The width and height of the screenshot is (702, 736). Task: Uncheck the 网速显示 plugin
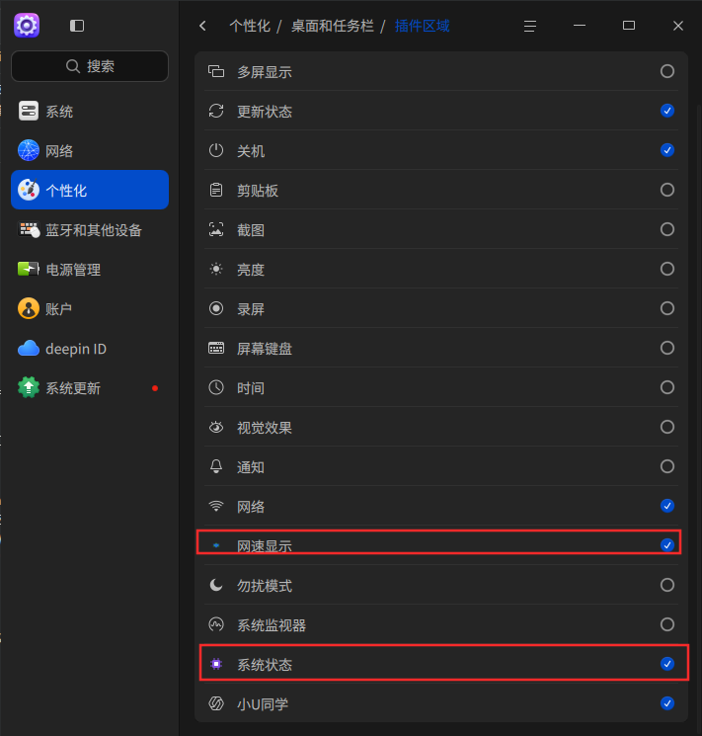click(667, 545)
